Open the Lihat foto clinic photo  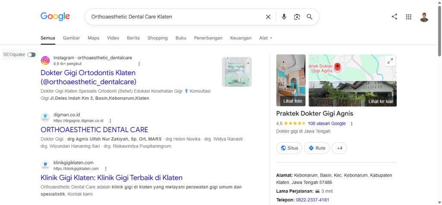click(x=291, y=80)
